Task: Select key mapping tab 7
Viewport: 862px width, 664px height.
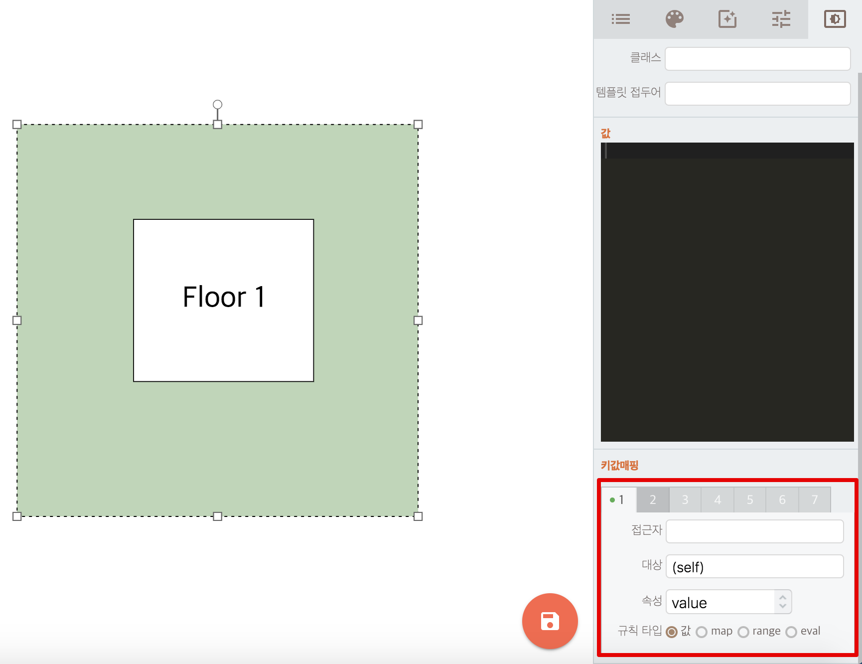Action: tap(815, 499)
